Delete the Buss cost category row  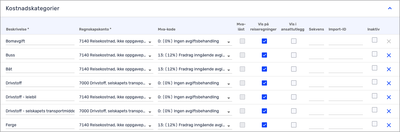(388, 55)
